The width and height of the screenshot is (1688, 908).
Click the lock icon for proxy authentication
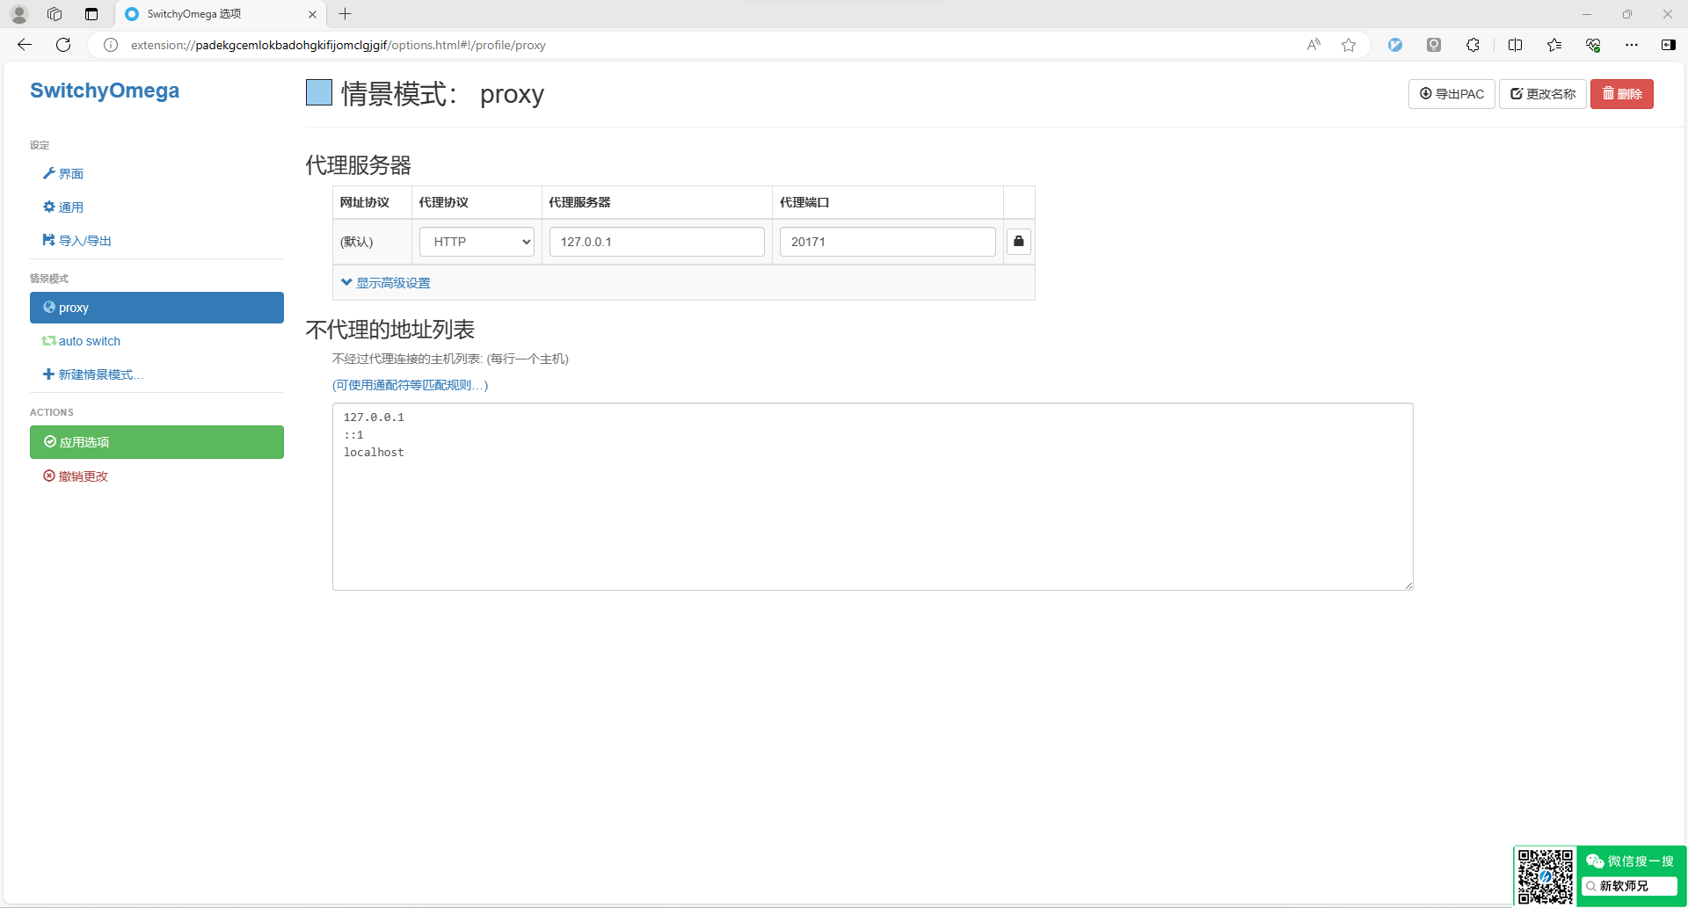pos(1018,242)
